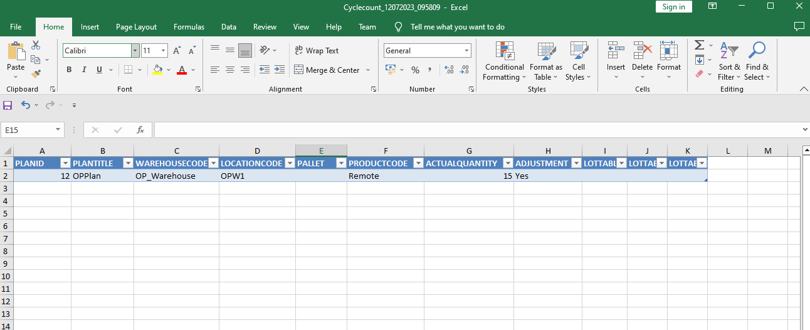
Task: Toggle Italic formatting
Action: coord(84,70)
